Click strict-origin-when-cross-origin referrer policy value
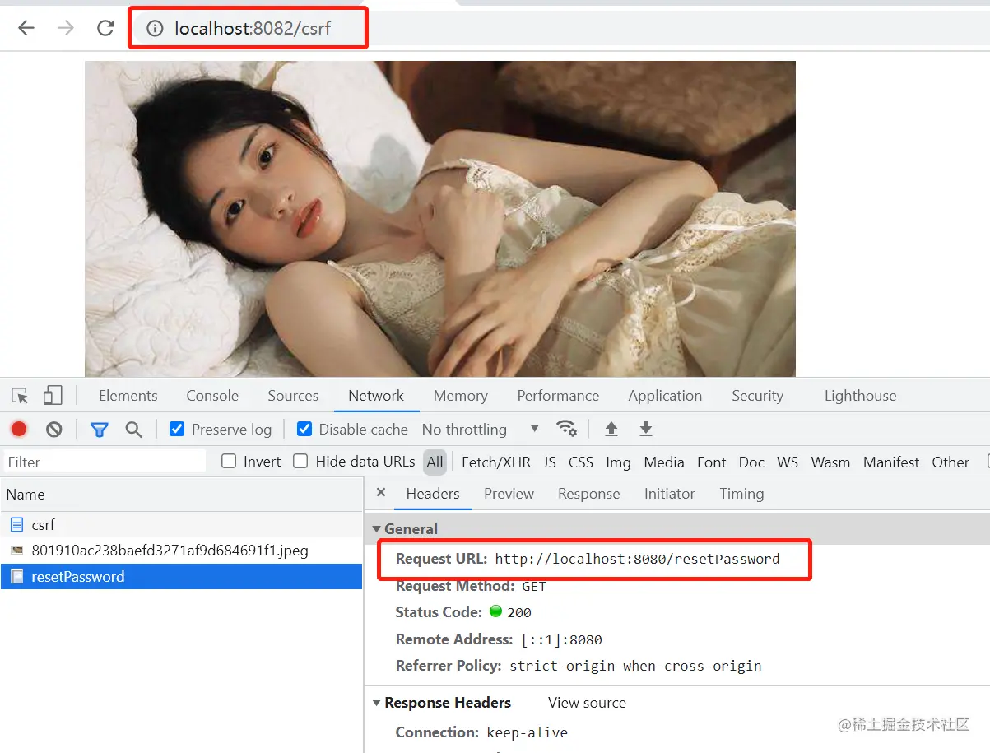Viewport: 990px width, 753px height. tap(635, 666)
